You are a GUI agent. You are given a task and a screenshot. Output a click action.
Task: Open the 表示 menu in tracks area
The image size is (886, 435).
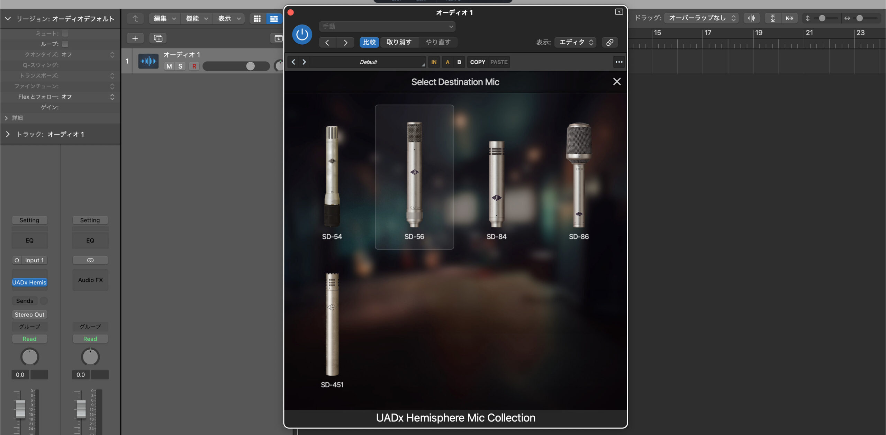coord(229,18)
